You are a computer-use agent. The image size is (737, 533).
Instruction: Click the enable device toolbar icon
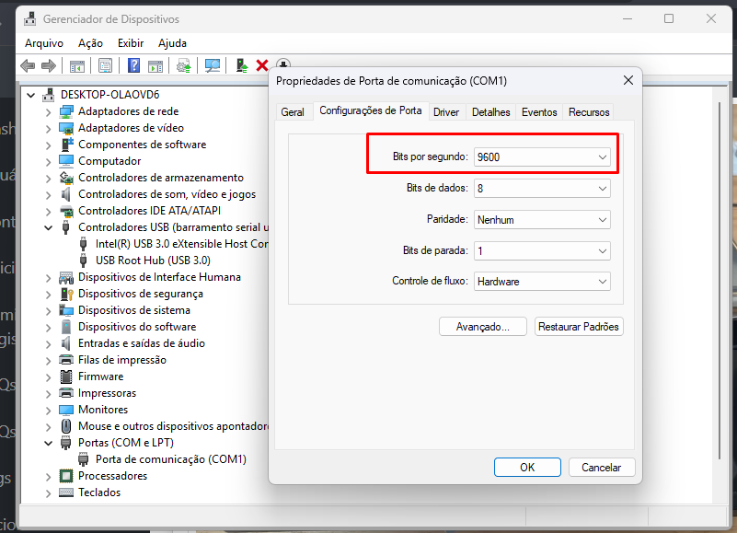click(x=241, y=65)
